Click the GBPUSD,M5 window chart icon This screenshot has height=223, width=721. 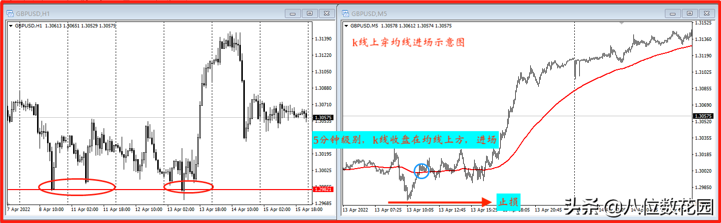[345, 13]
